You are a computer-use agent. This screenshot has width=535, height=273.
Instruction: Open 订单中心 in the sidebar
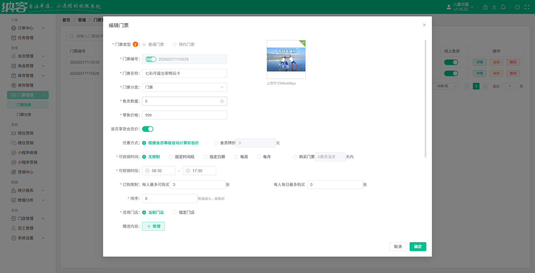tap(25, 28)
